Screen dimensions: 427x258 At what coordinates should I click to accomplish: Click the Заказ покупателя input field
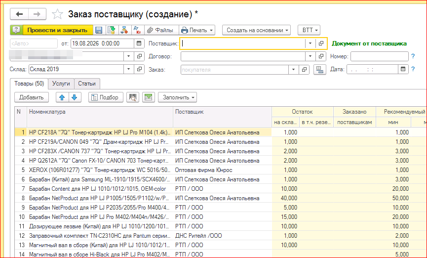pos(234,70)
